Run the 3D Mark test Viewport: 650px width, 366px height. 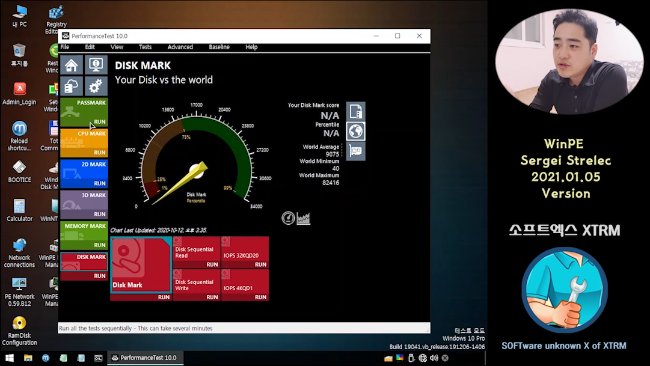pos(99,214)
